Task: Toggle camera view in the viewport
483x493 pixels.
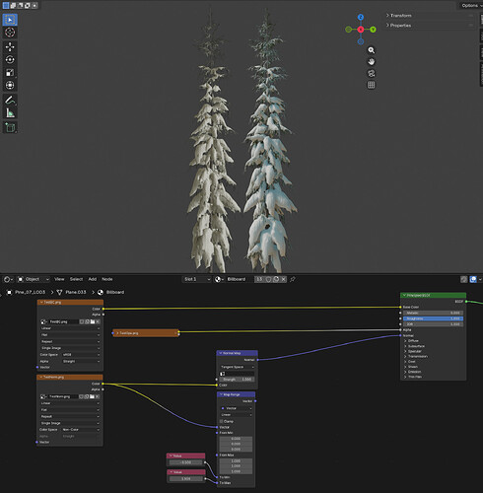Action: point(371,73)
